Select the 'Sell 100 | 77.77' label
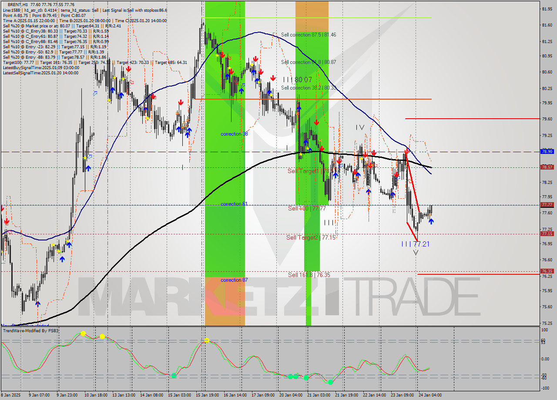557x400 pixels. pyautogui.click(x=307, y=208)
